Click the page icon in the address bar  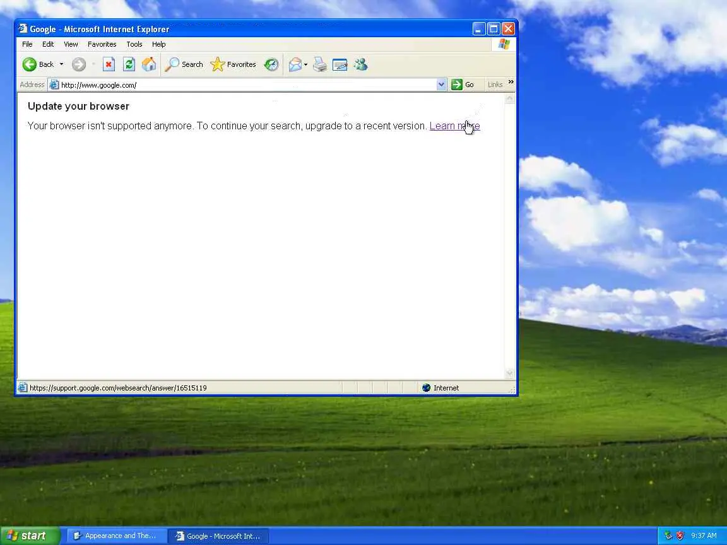point(54,85)
